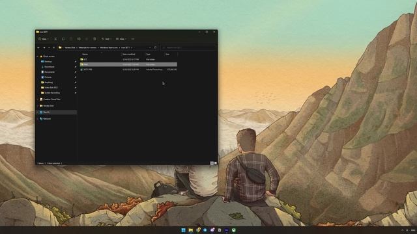Launch After Effects from the taskbar
The height and width of the screenshot is (234, 417).
(x=227, y=230)
